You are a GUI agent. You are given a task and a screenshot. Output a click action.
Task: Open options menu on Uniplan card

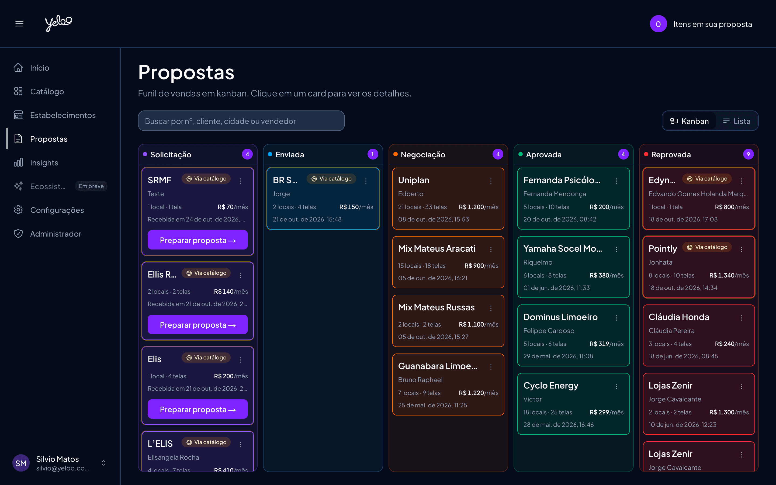(491, 181)
